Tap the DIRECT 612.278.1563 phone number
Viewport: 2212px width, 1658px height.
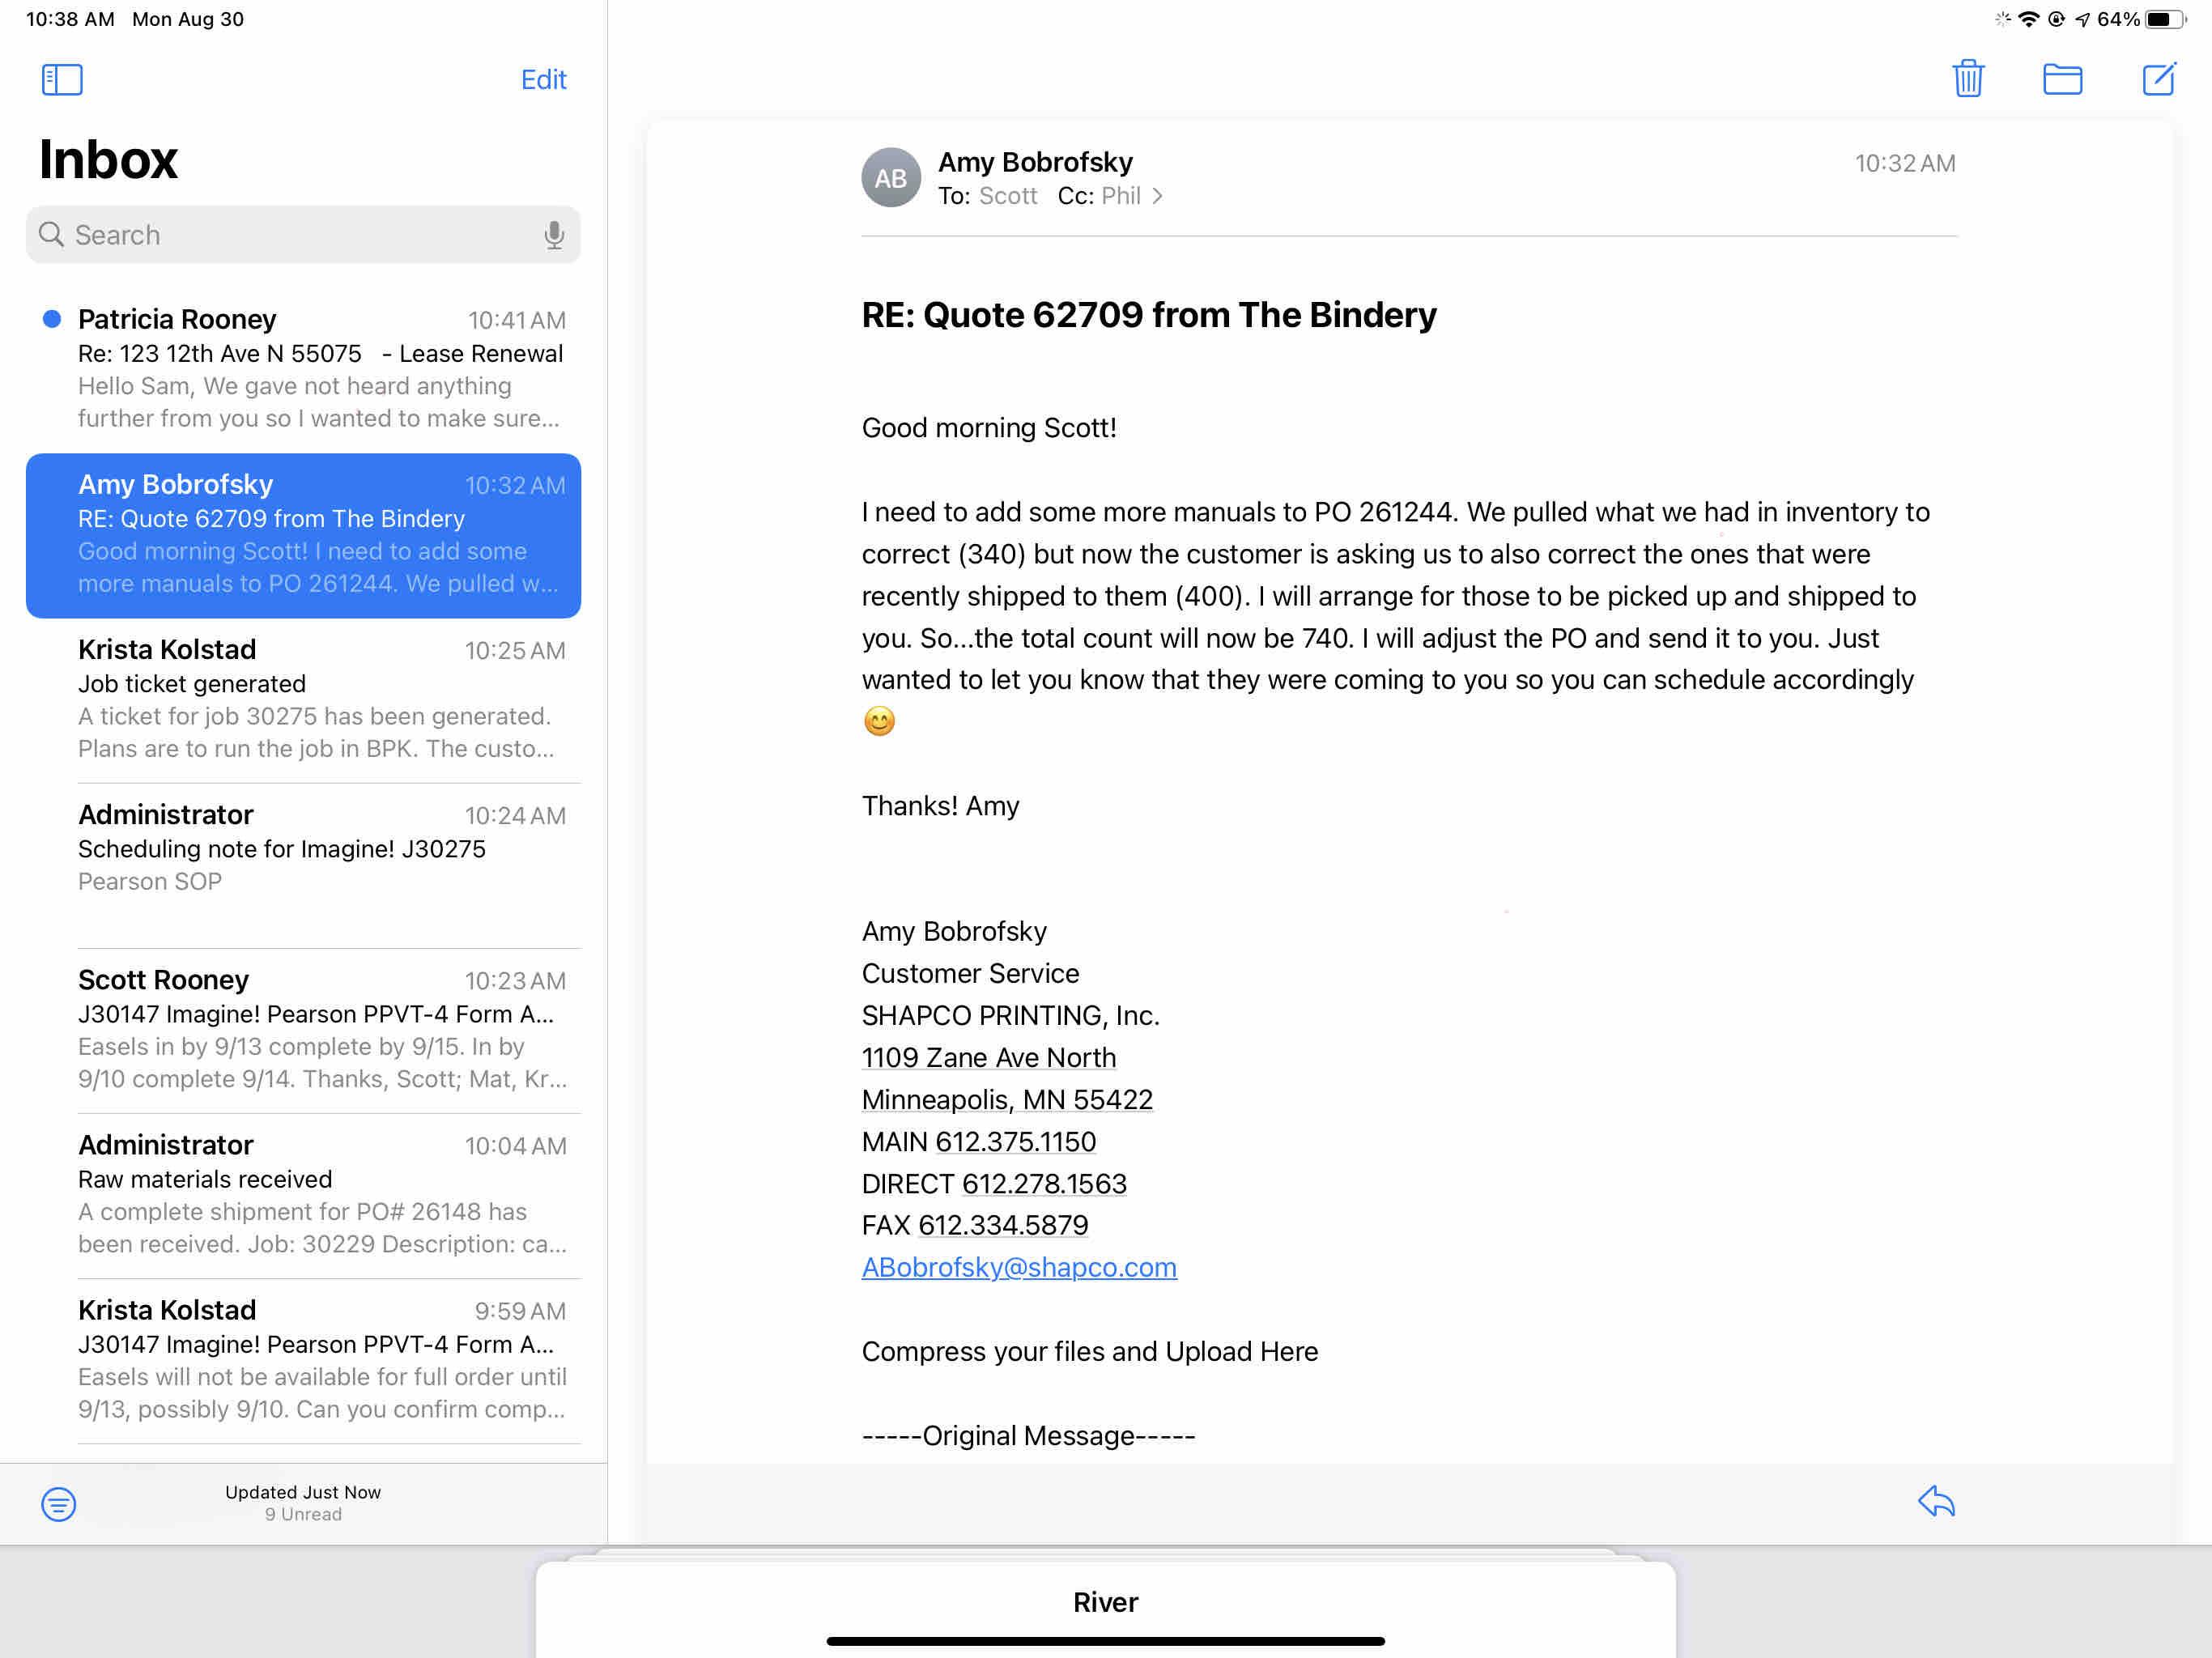point(1043,1184)
